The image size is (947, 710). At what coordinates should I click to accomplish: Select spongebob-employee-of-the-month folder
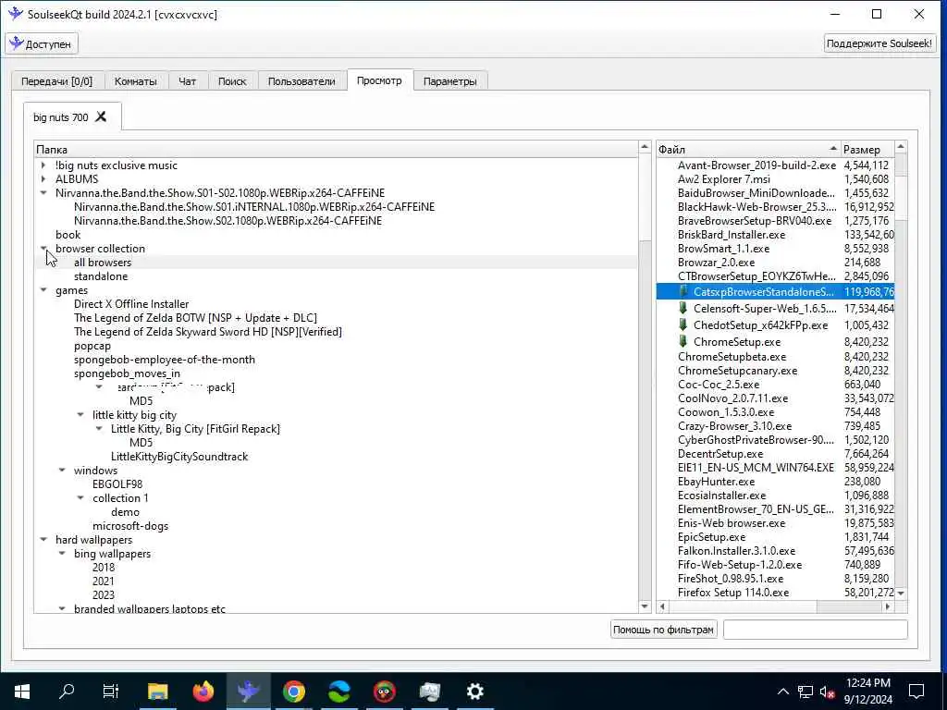[165, 360]
